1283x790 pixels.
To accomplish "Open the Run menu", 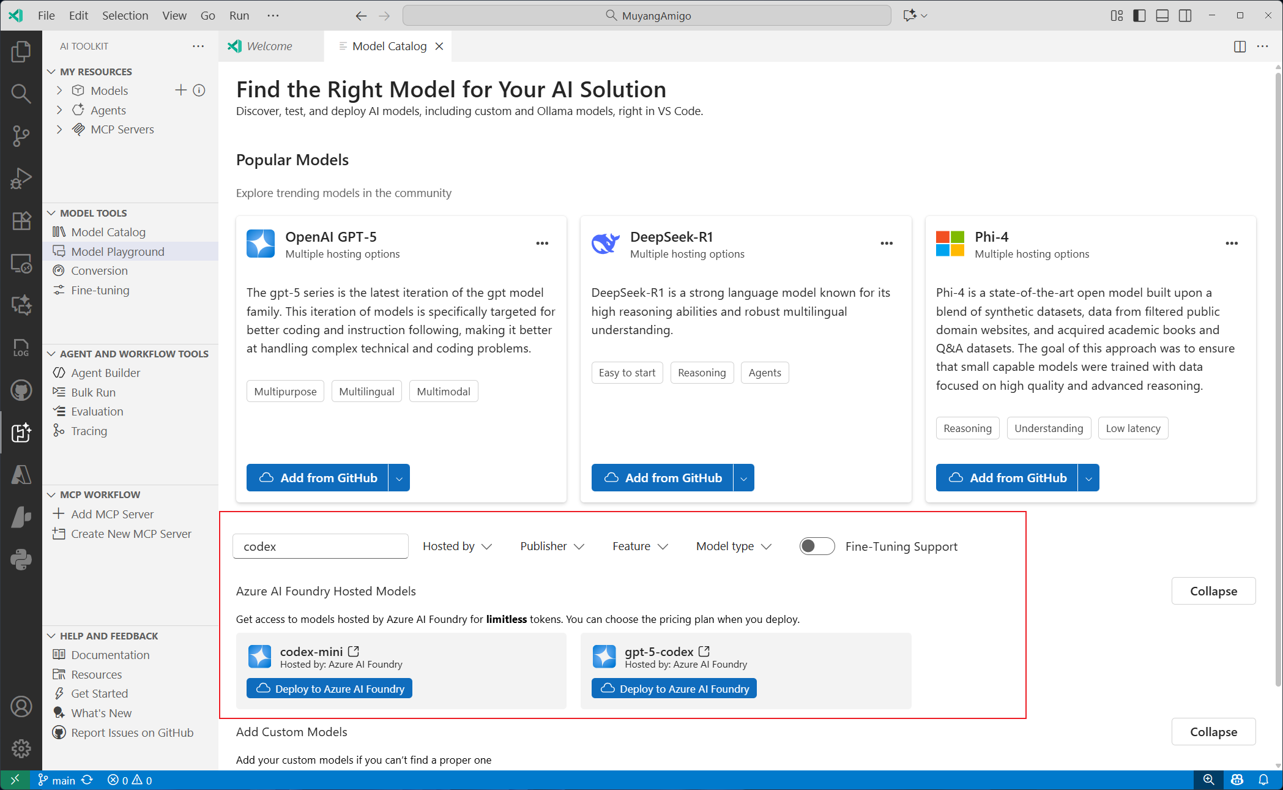I will click(x=239, y=16).
